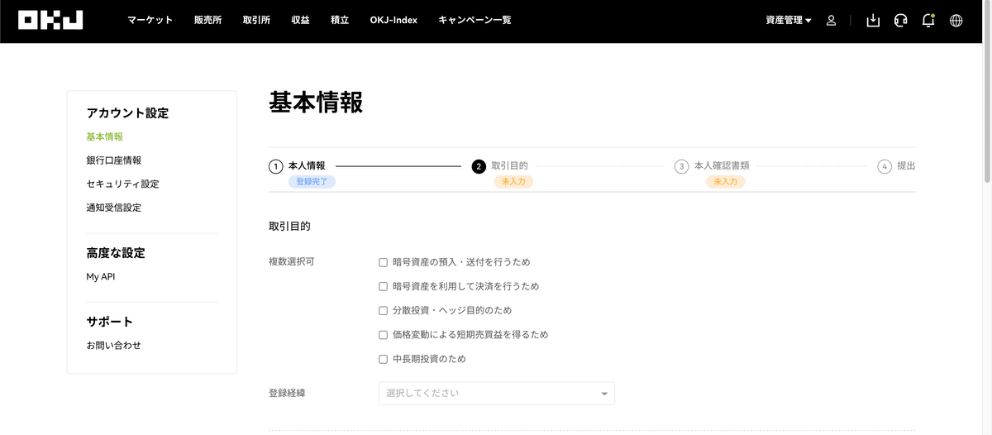Click step 4 circle 提出
Screen dimensions: 992x435
(x=885, y=166)
